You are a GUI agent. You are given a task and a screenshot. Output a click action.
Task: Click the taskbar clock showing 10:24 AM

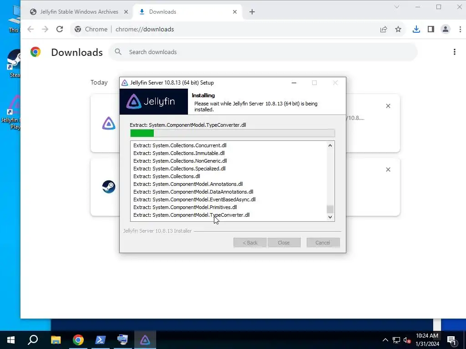tap(427, 340)
